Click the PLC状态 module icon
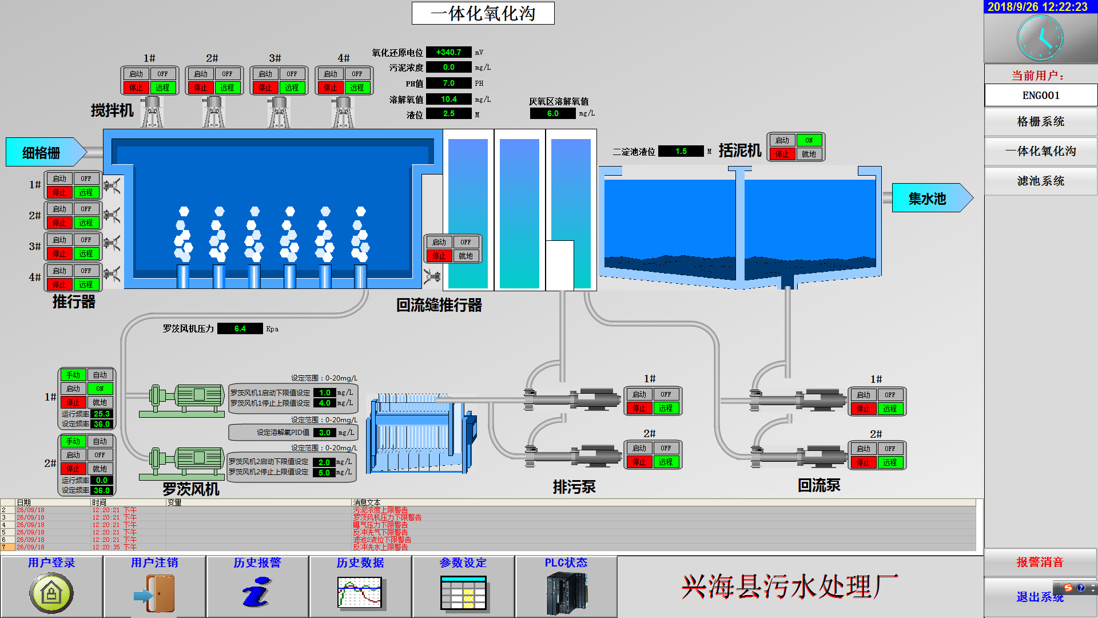The width and height of the screenshot is (1098, 618). (566, 594)
